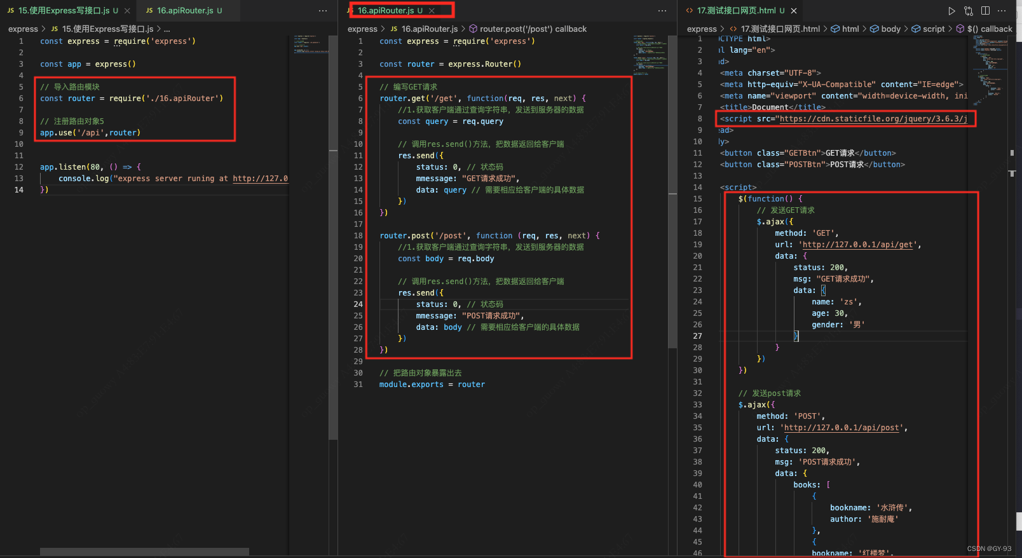
Task: Click 'const query = req.query' line
Action: (451, 121)
